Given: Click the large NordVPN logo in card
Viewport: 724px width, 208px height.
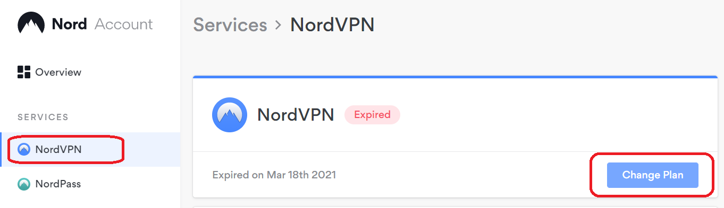Looking at the screenshot, I should [229, 115].
